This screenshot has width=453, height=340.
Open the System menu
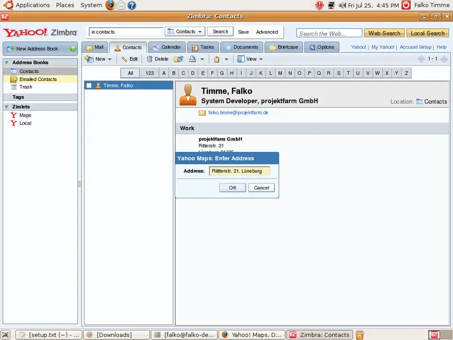pyautogui.click(x=91, y=5)
